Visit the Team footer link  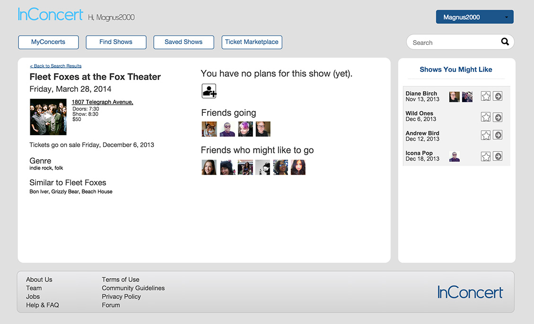34,288
